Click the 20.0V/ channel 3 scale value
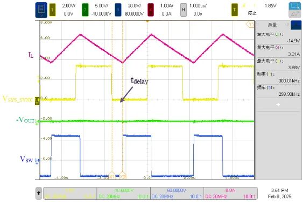Image resolution: width=303 pixels, height=202 pixels. (x=135, y=6)
